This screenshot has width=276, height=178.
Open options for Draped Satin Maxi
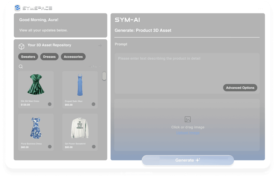94,104
